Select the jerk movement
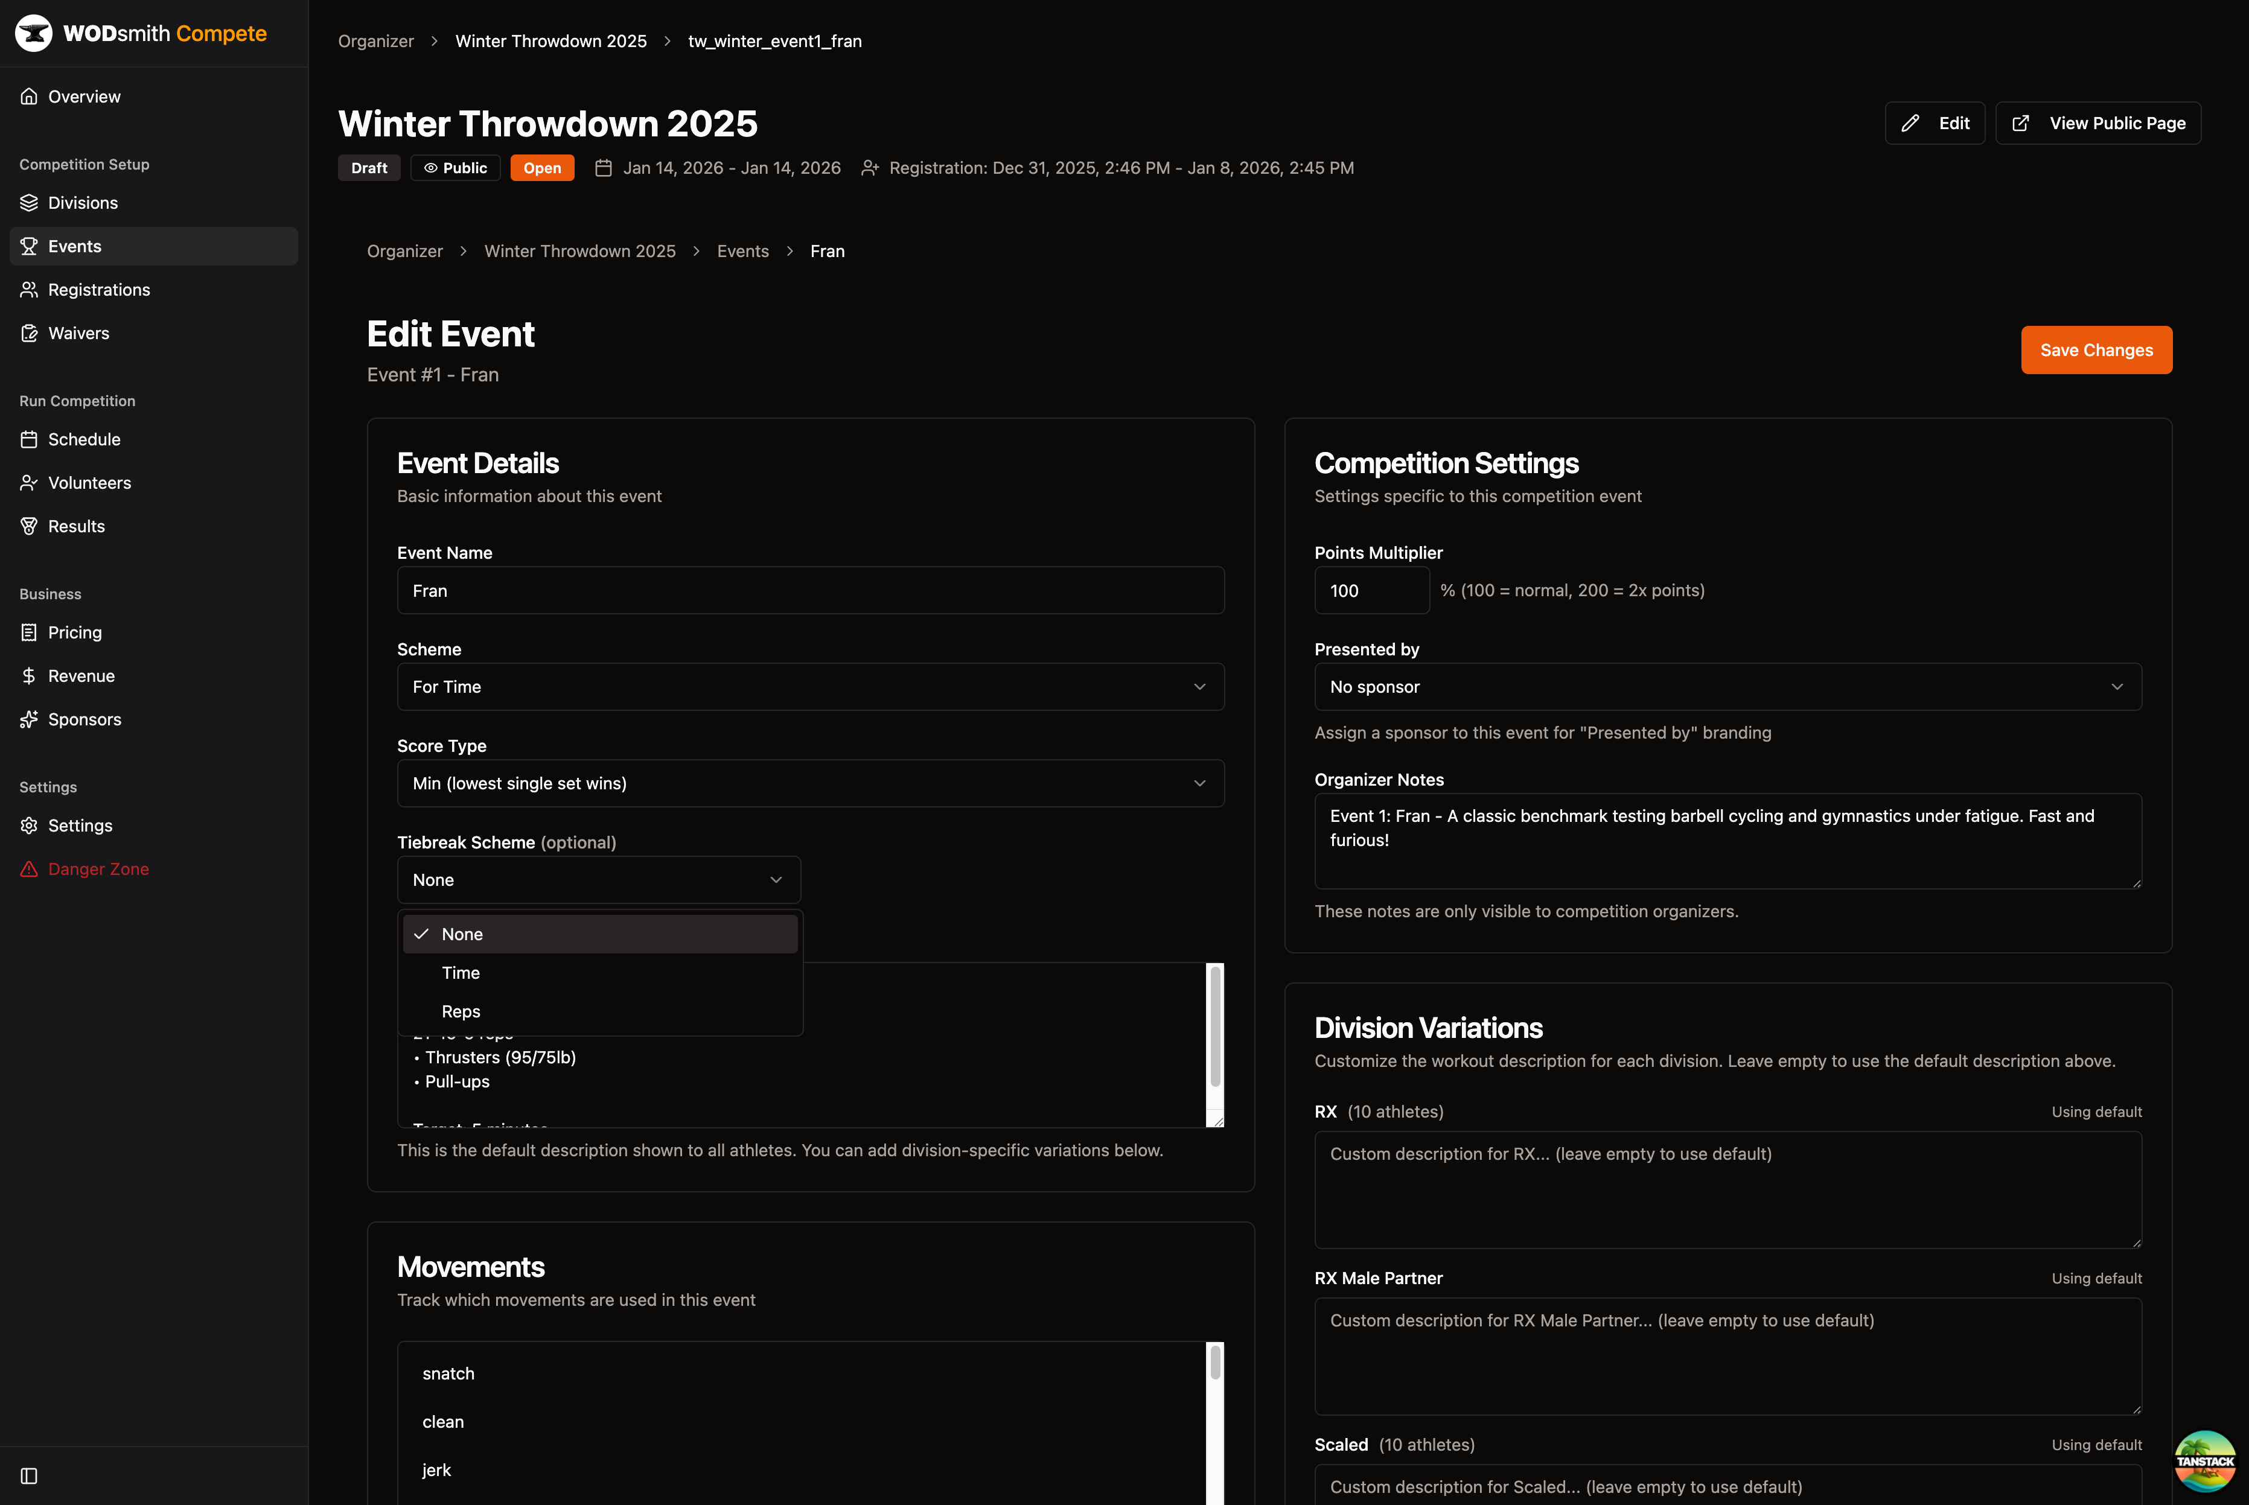Viewport: 2249px width, 1505px height. (437, 1469)
